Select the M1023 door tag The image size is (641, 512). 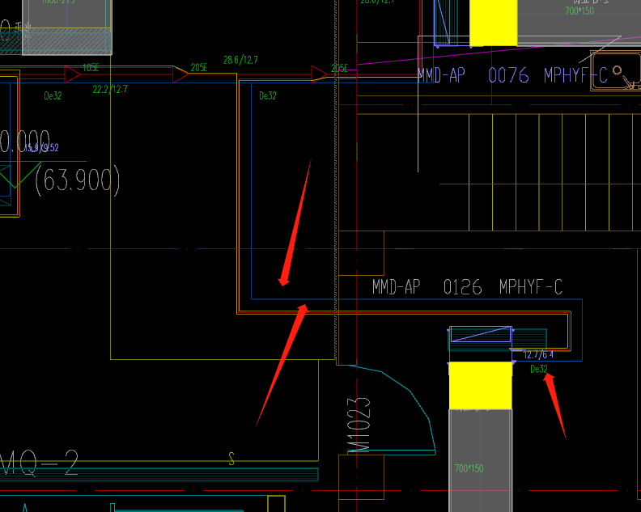coord(359,425)
